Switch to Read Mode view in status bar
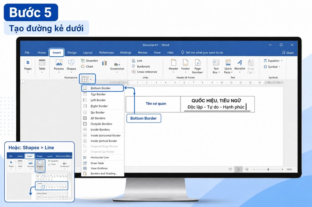This screenshot has height=207, width=312. 230,169
